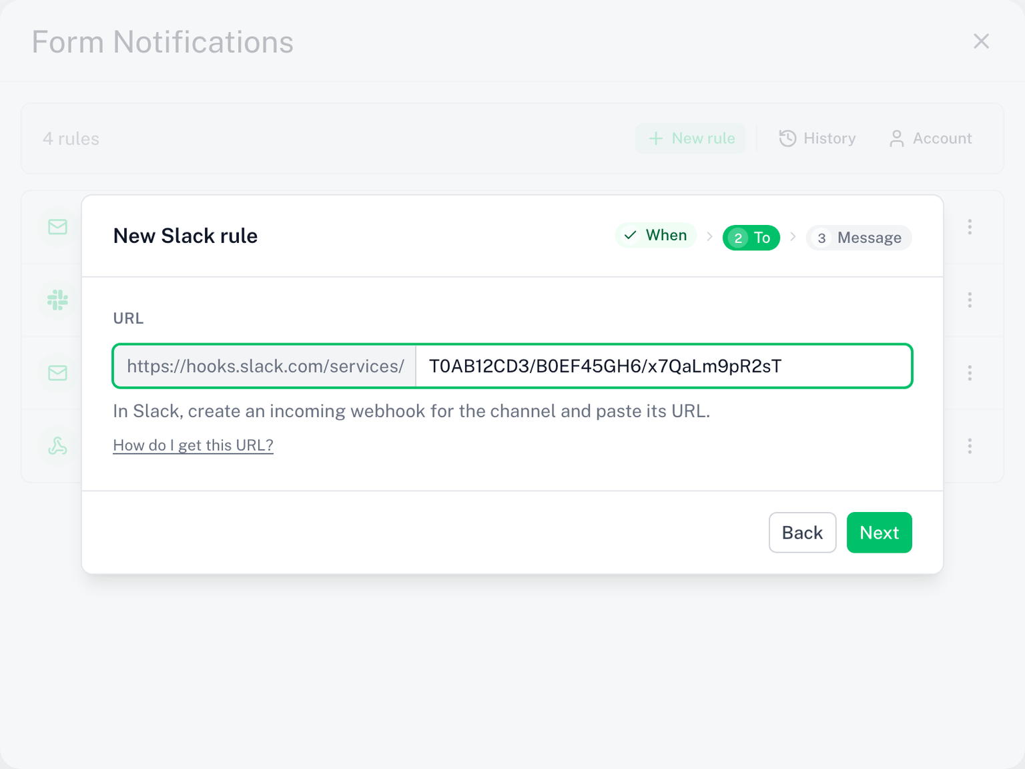Open options menu for first email rule
Viewport: 1025px width, 769px height.
click(970, 227)
